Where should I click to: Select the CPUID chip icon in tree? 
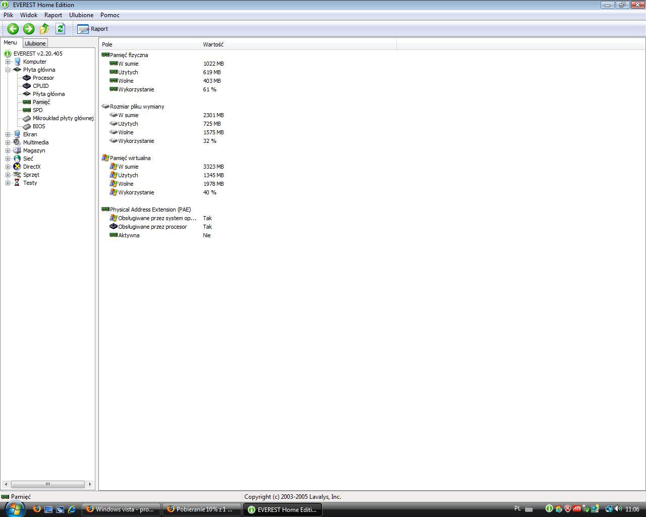click(27, 86)
